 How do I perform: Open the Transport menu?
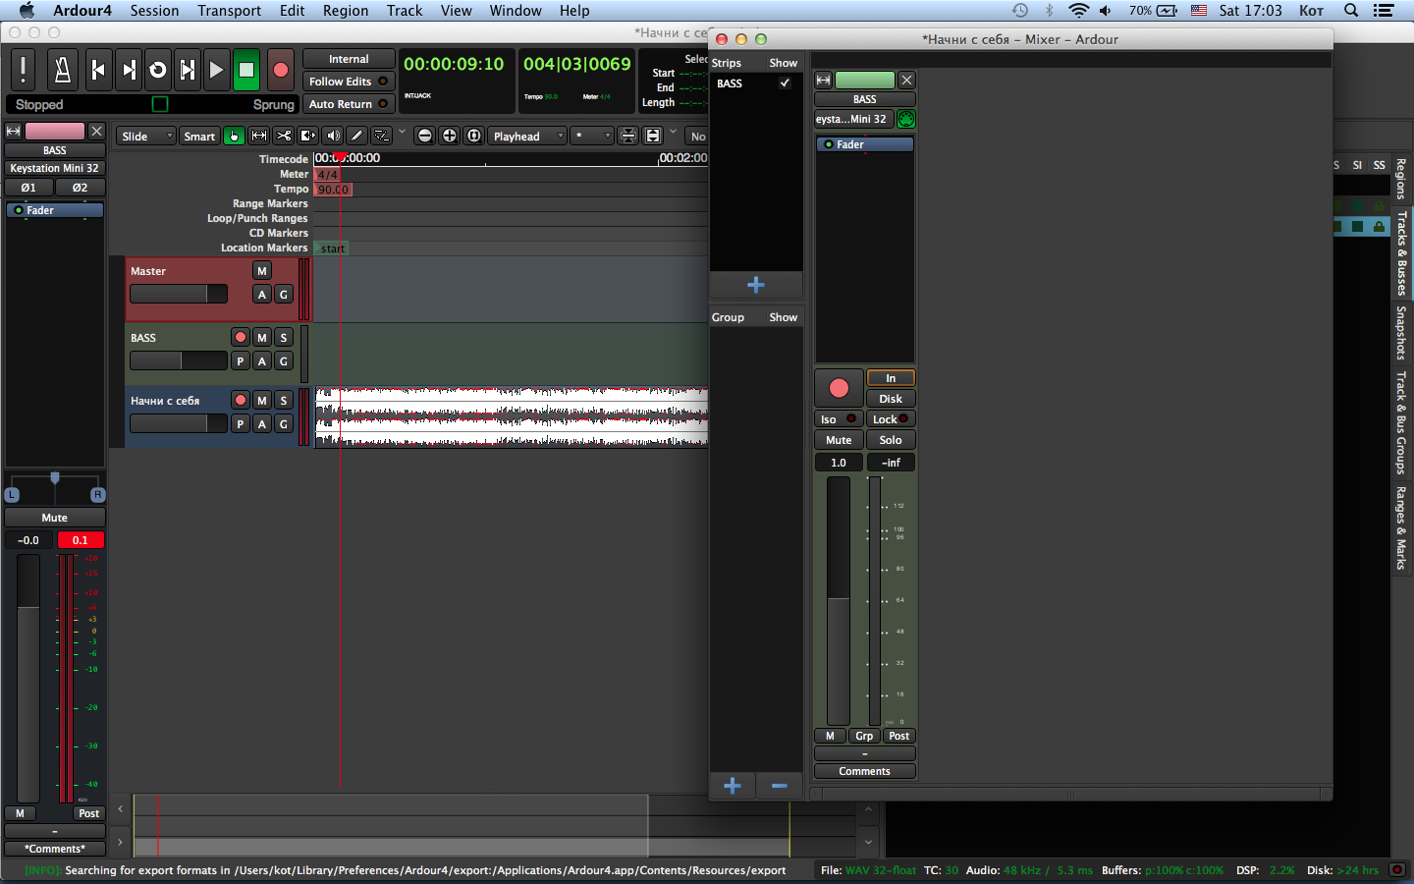pyautogui.click(x=229, y=11)
